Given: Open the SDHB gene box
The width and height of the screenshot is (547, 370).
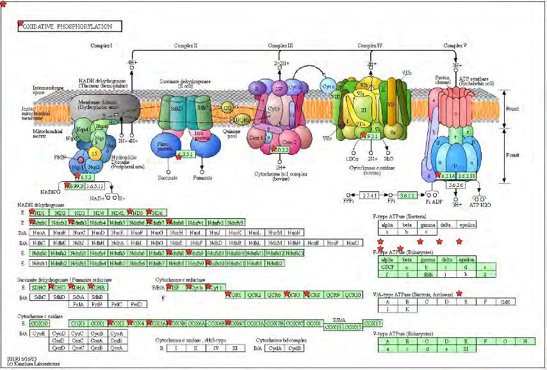Looking at the screenshot, I should point(99,287).
